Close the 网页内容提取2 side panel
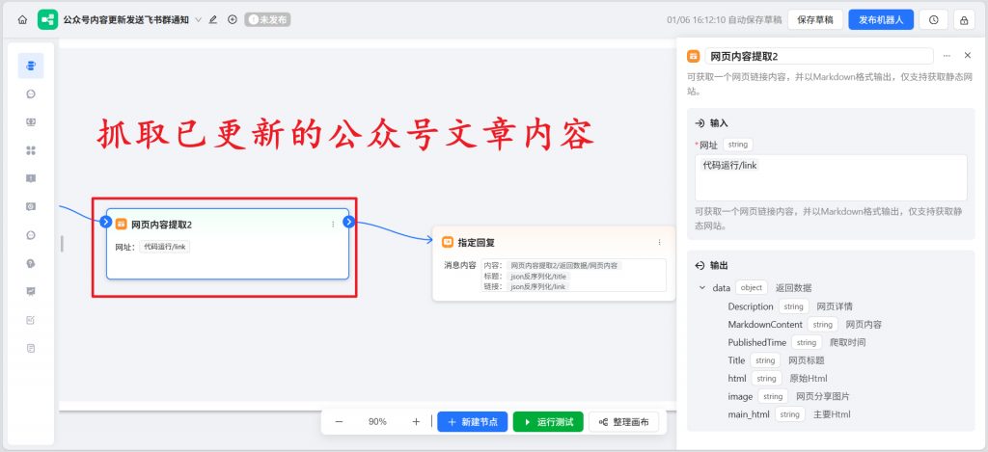The image size is (988, 452). click(968, 55)
